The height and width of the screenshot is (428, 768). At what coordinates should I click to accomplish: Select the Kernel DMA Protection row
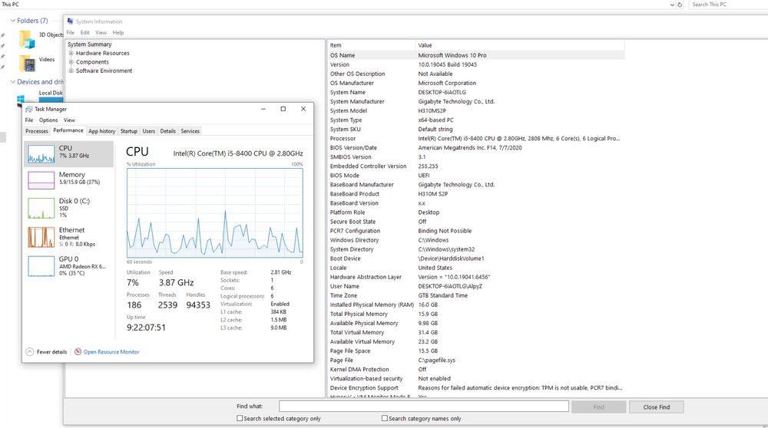476,369
